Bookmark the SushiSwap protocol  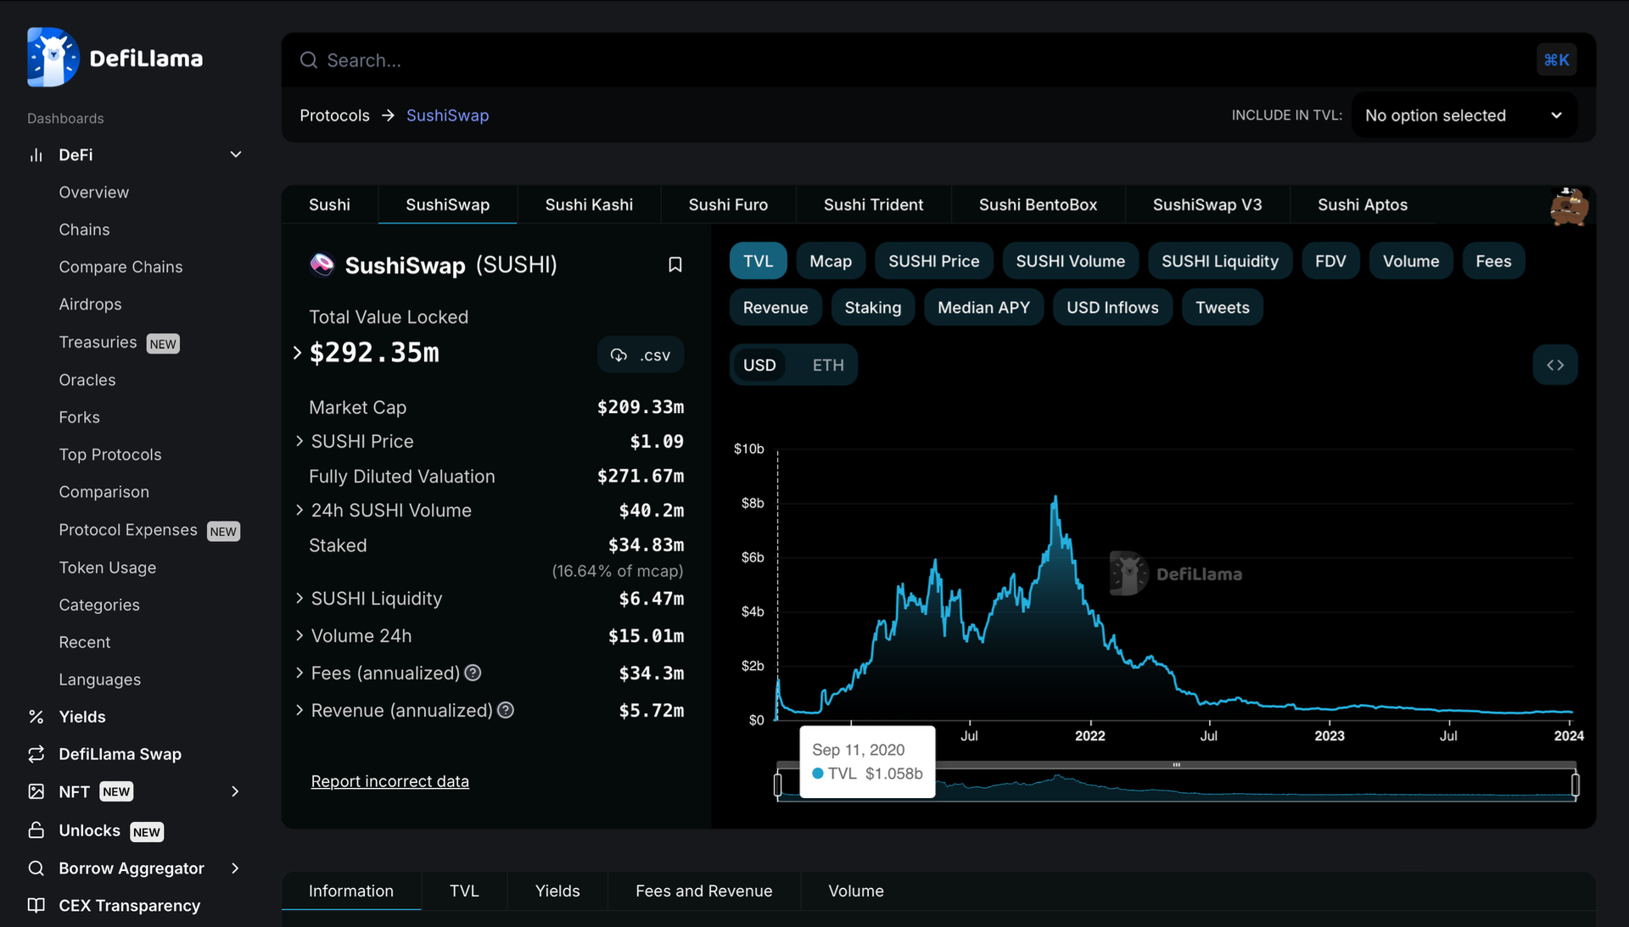[675, 265]
